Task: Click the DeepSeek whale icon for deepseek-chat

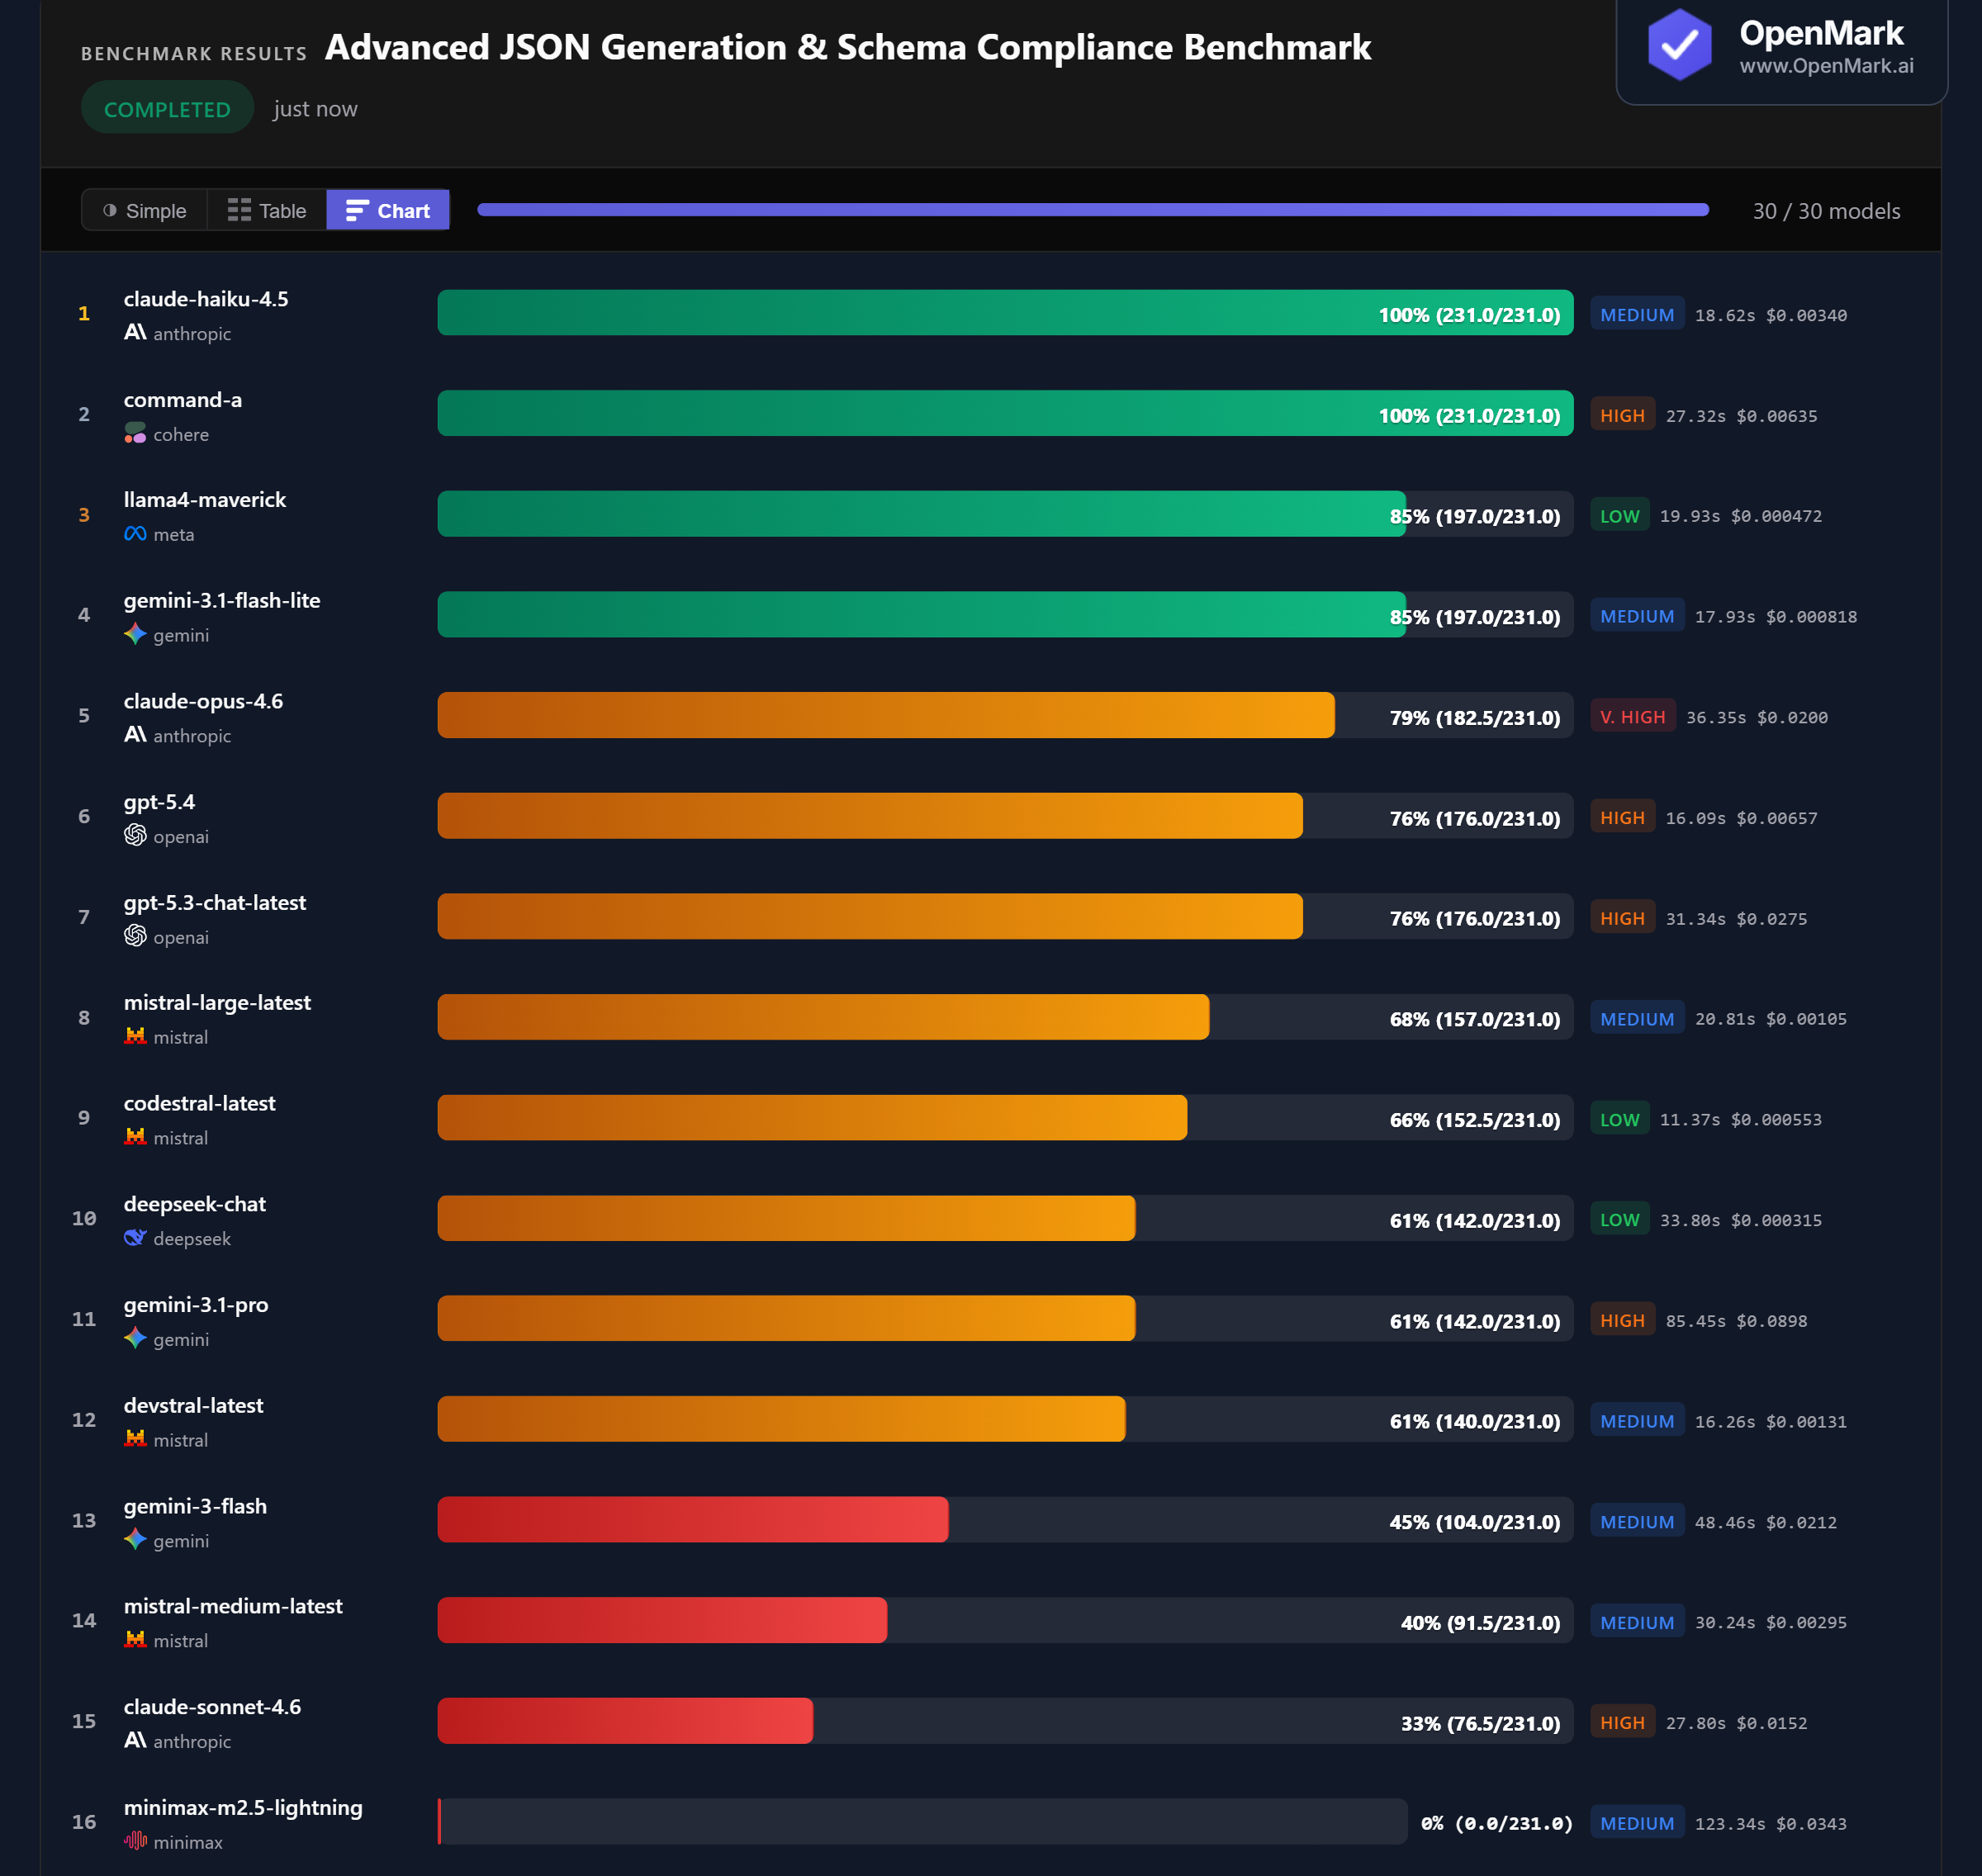Action: [x=135, y=1238]
